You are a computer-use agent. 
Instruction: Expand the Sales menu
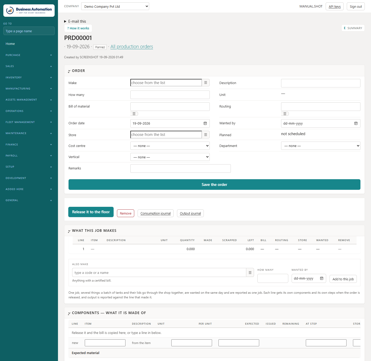click(x=29, y=66)
